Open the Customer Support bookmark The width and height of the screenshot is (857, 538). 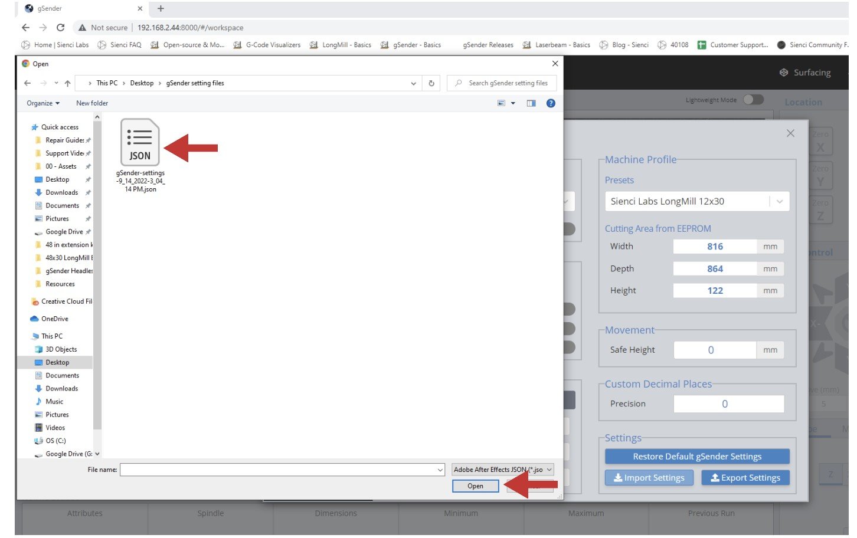(733, 45)
